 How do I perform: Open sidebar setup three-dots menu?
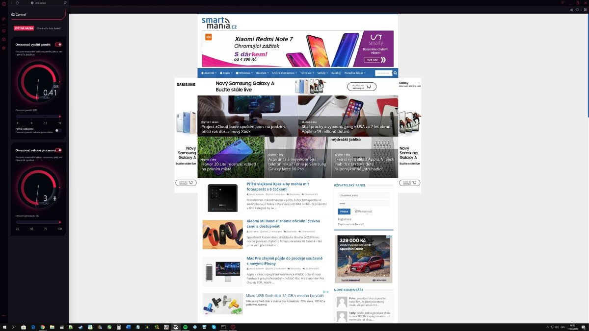coord(4,316)
